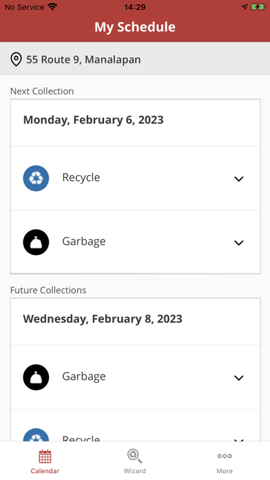
Task: Select the Calendar tab label
Action: click(x=45, y=471)
